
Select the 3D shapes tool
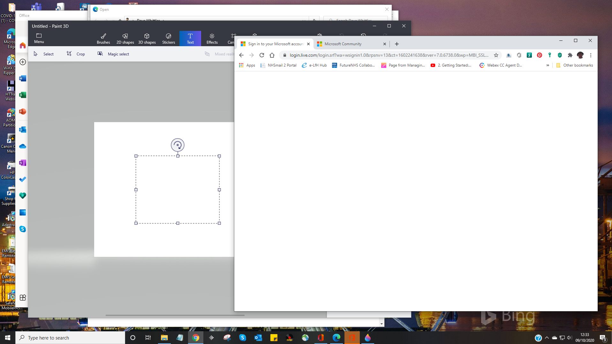pos(147,38)
